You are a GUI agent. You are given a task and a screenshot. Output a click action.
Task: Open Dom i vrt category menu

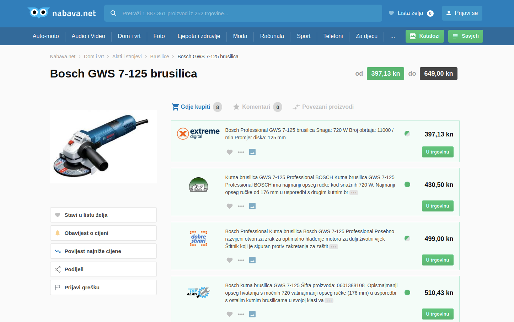(x=129, y=36)
